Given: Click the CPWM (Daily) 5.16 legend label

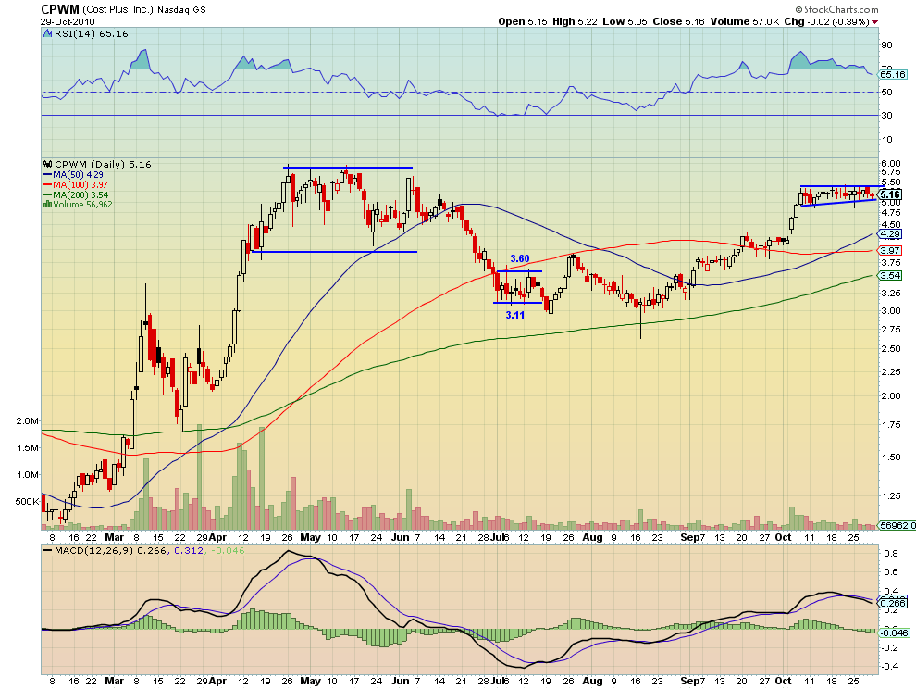Looking at the screenshot, I should point(97,165).
